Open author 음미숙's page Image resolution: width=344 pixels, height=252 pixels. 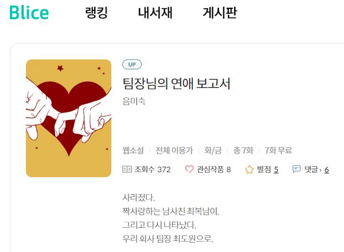134,101
